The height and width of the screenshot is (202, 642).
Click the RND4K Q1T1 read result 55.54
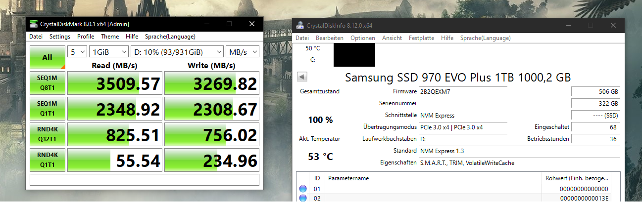click(115, 160)
